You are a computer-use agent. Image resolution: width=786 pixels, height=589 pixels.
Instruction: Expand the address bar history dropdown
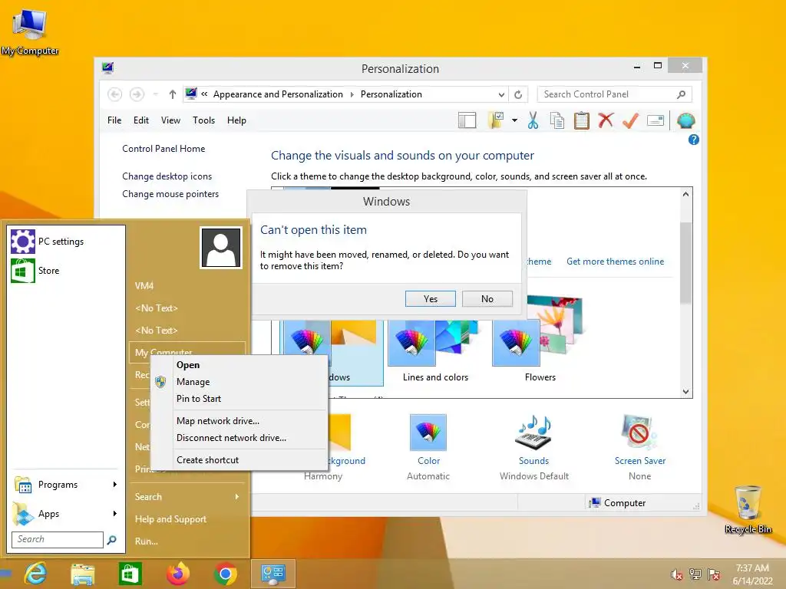click(x=501, y=94)
